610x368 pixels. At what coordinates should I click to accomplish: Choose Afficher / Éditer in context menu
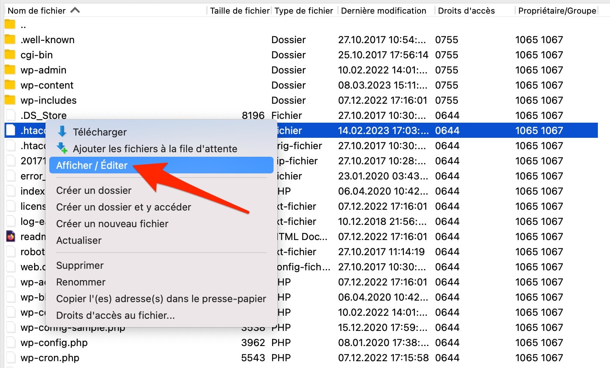(161, 165)
